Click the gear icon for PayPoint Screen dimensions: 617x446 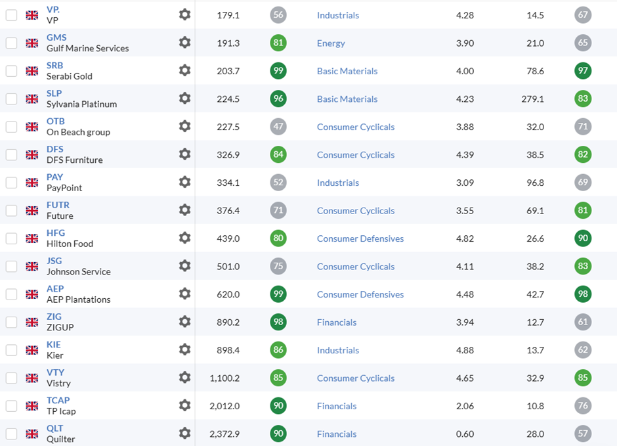pyautogui.click(x=184, y=182)
